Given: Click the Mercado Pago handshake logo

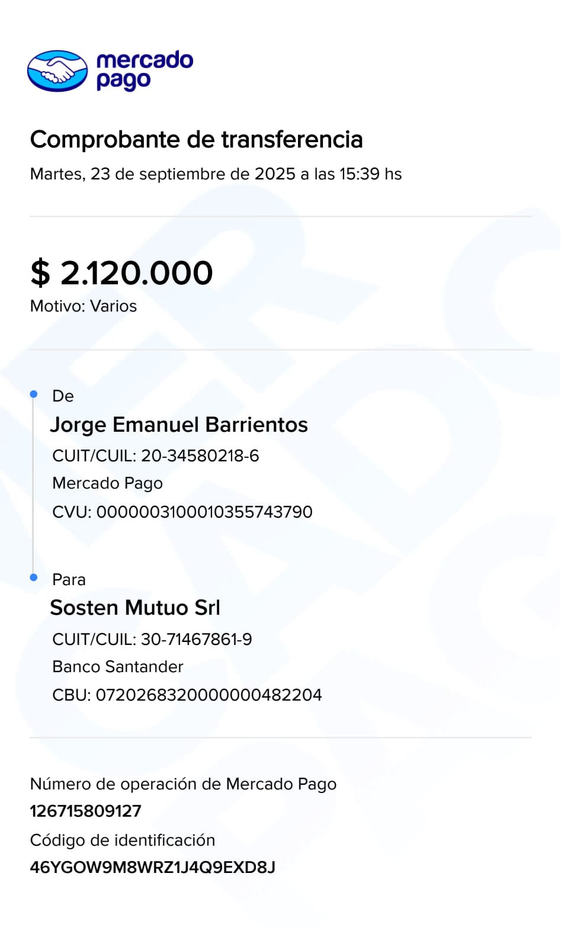Looking at the screenshot, I should tap(57, 71).
